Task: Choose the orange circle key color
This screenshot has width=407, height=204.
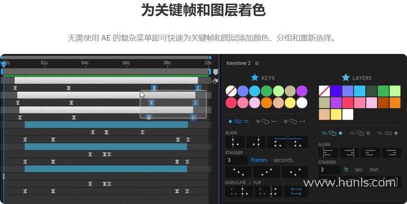Action: (266, 103)
